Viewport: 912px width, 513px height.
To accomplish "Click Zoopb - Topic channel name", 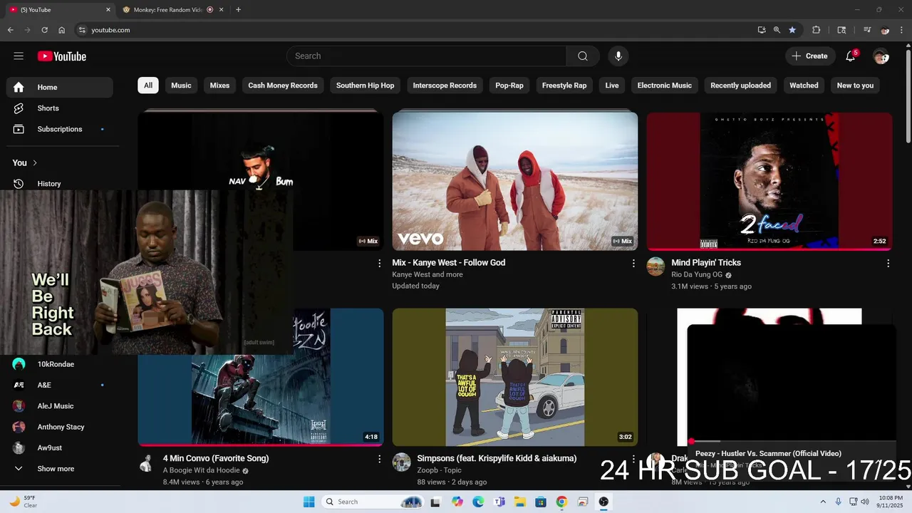I will coord(440,470).
